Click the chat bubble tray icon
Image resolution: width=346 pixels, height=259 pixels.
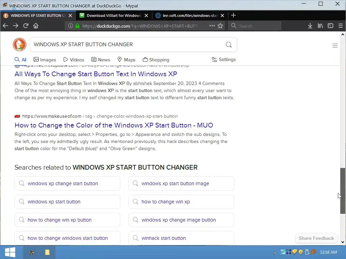coord(295,252)
